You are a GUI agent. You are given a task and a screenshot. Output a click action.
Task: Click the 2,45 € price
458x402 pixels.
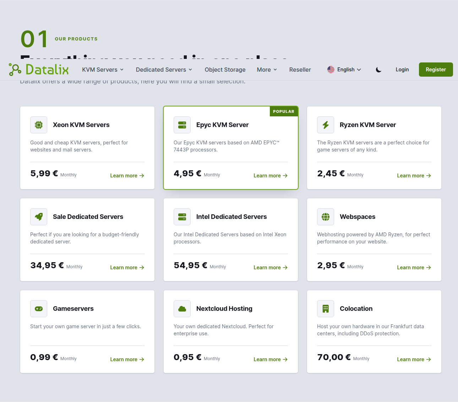coord(331,174)
